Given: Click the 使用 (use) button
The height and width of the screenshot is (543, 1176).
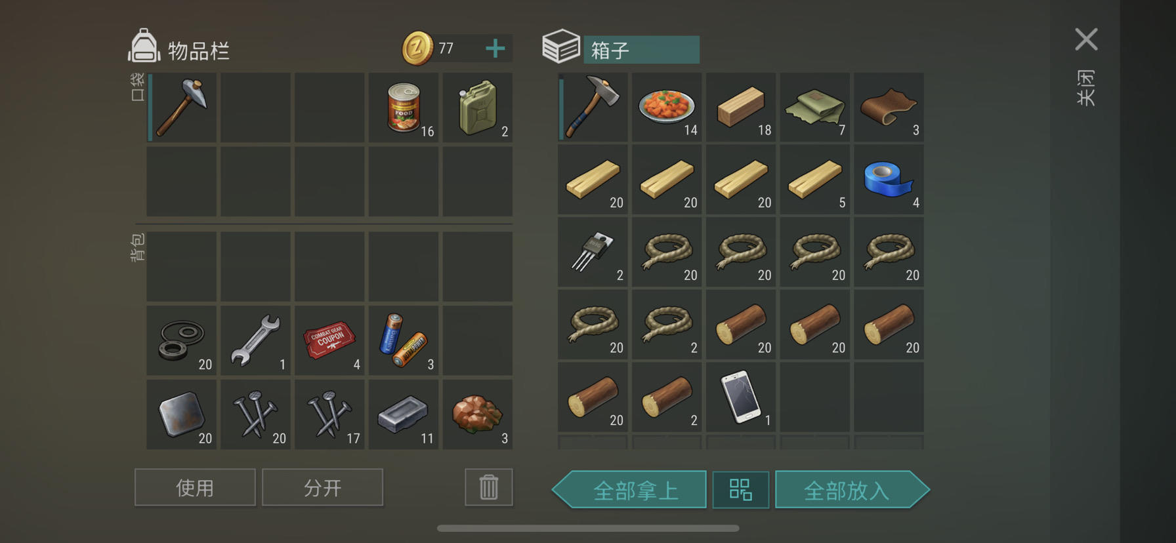Looking at the screenshot, I should click(x=195, y=487).
